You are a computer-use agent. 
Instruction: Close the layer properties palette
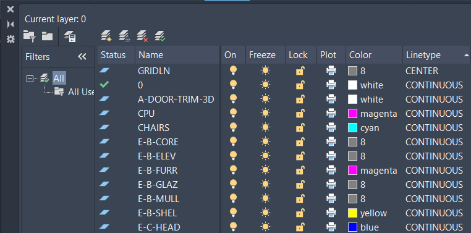click(x=11, y=9)
